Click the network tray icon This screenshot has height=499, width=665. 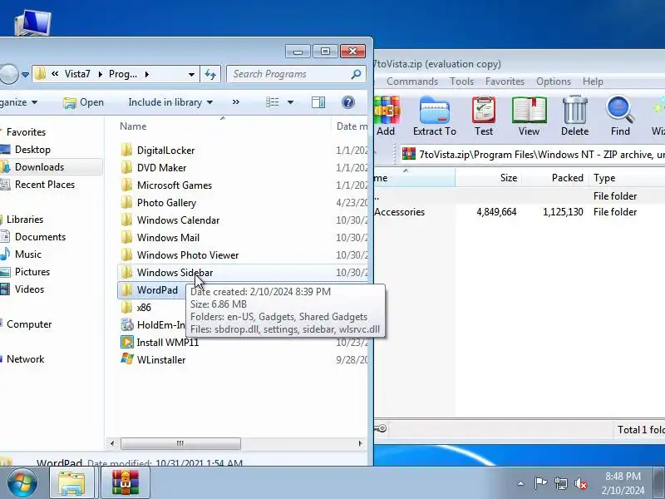click(x=560, y=483)
